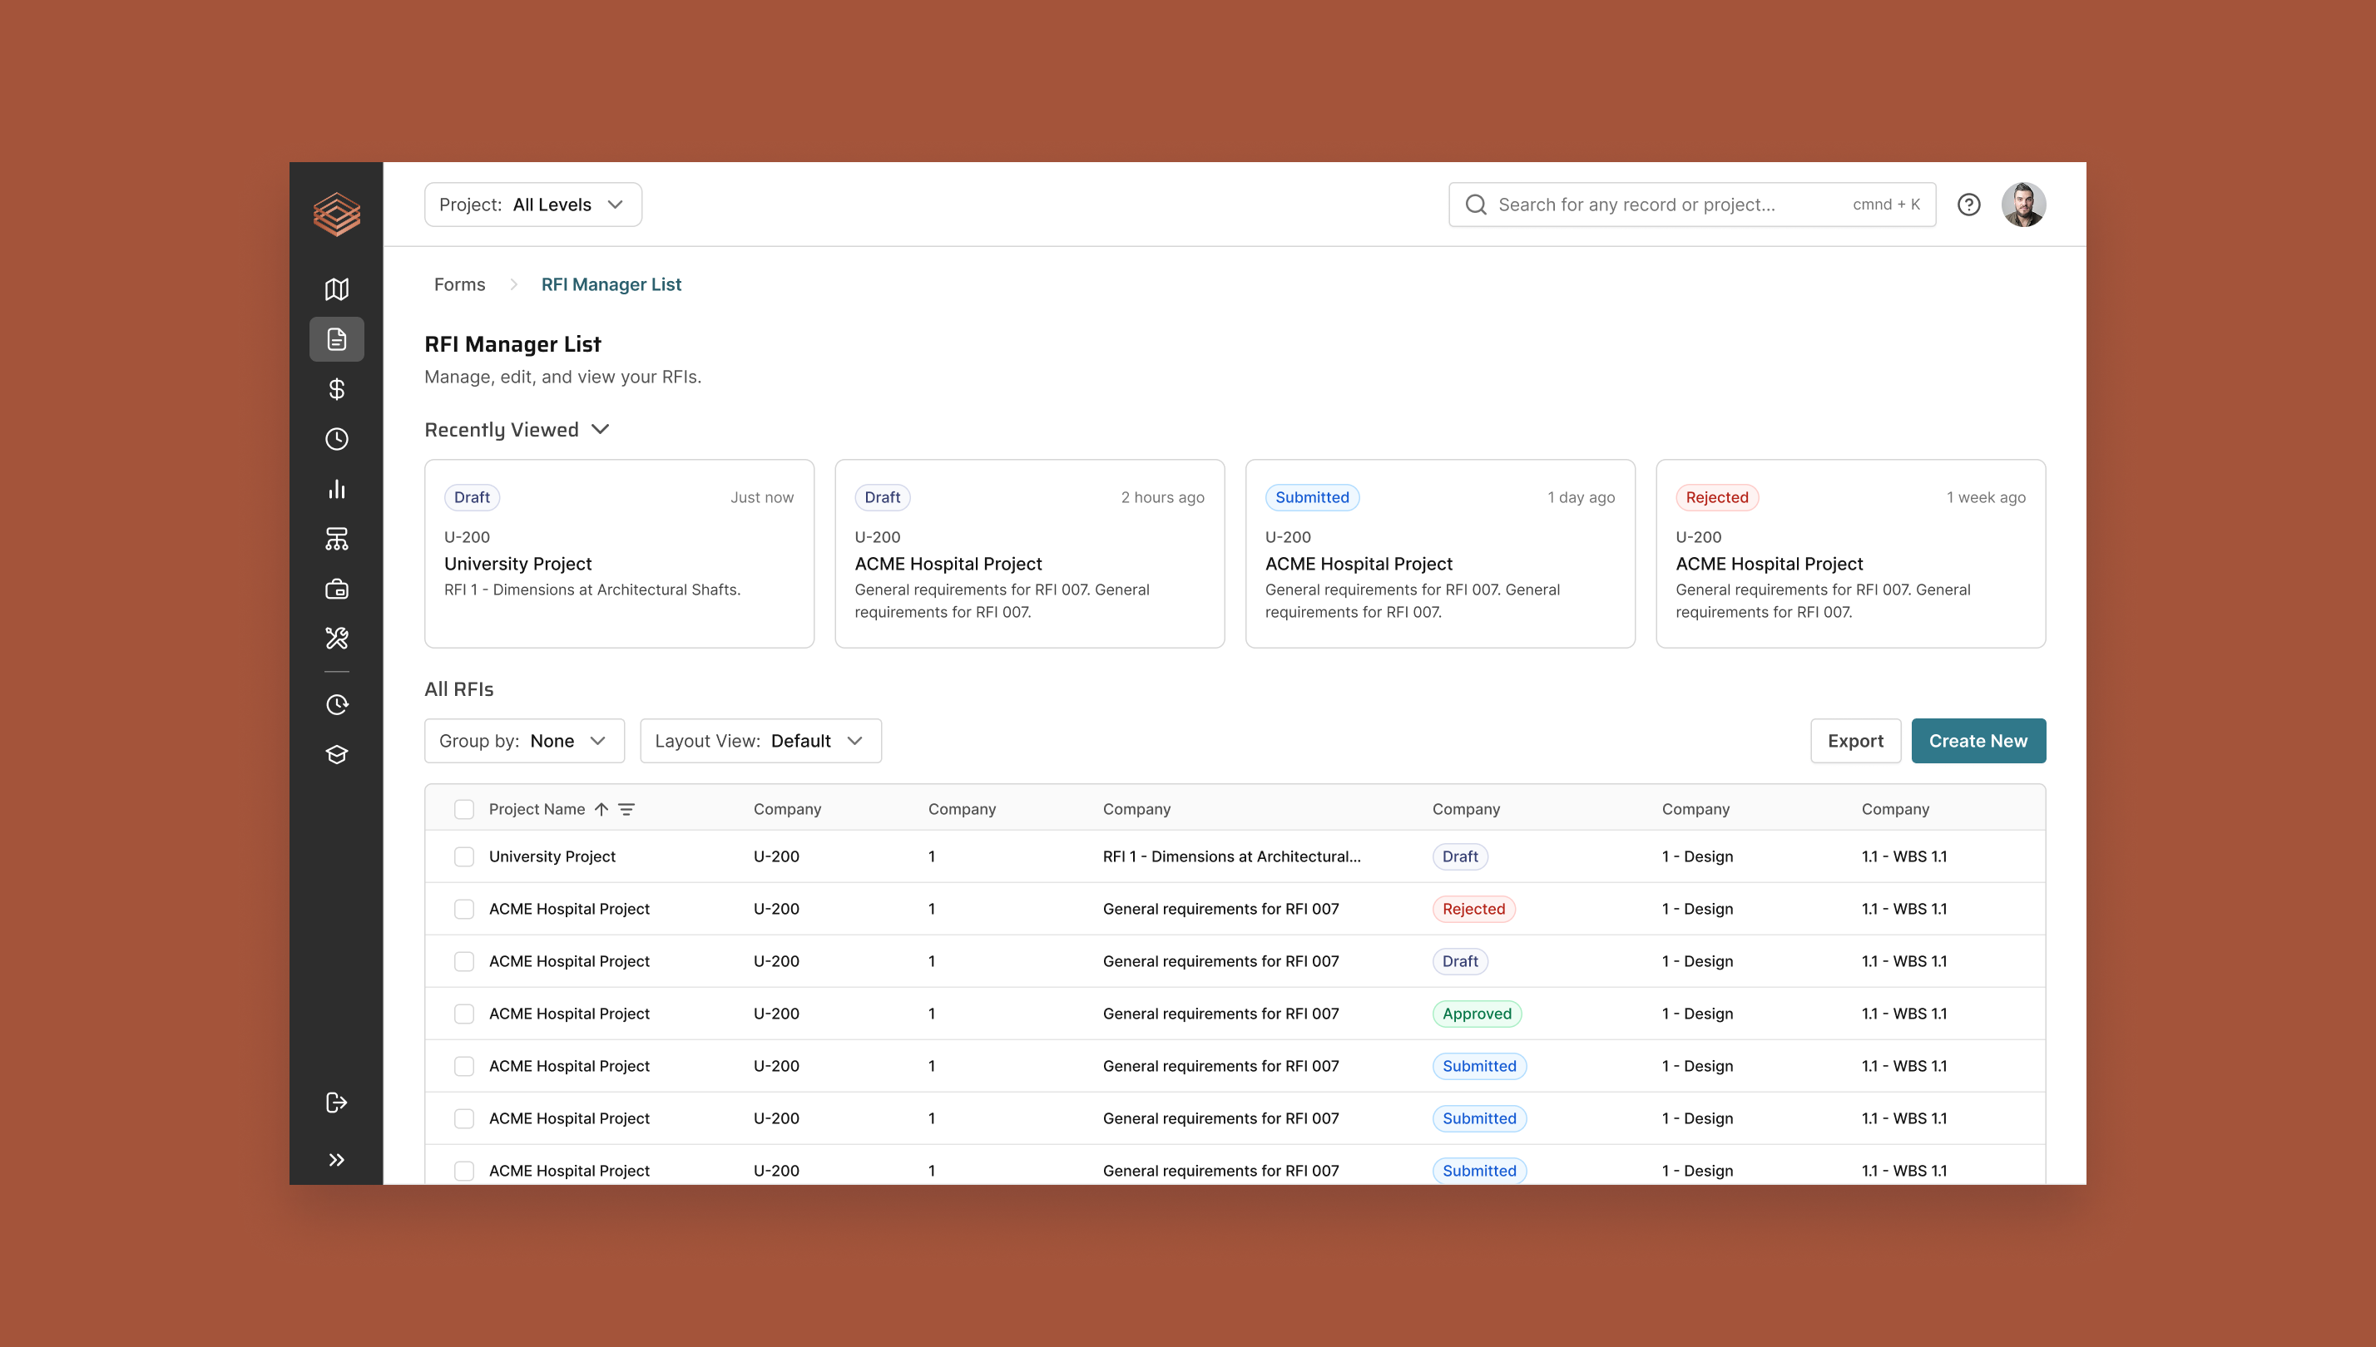Click the Export button
The width and height of the screenshot is (2376, 1347).
coord(1855,741)
